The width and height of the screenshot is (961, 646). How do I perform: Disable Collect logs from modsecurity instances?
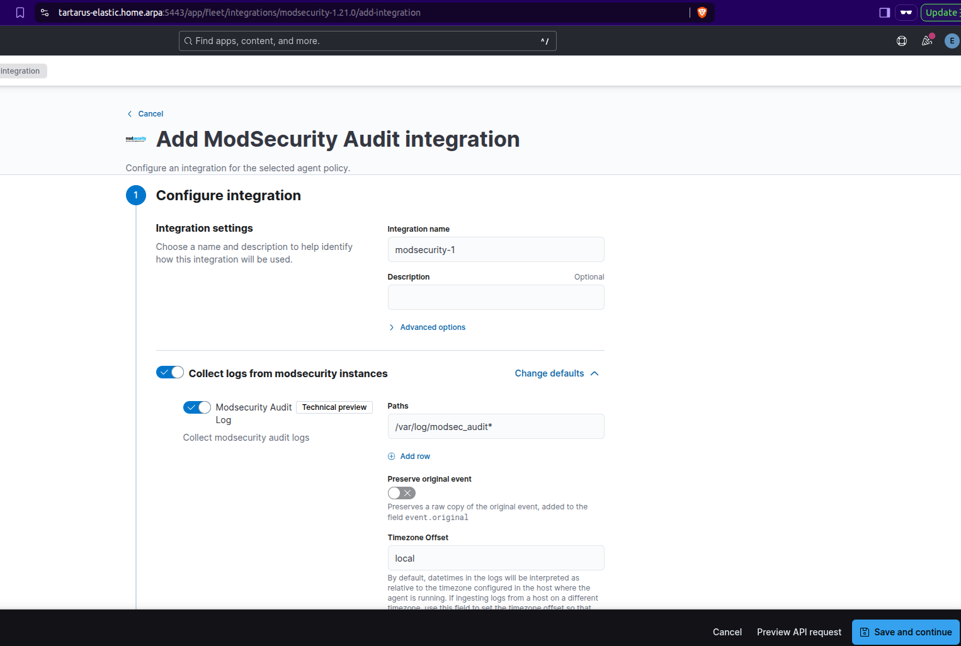click(x=170, y=373)
